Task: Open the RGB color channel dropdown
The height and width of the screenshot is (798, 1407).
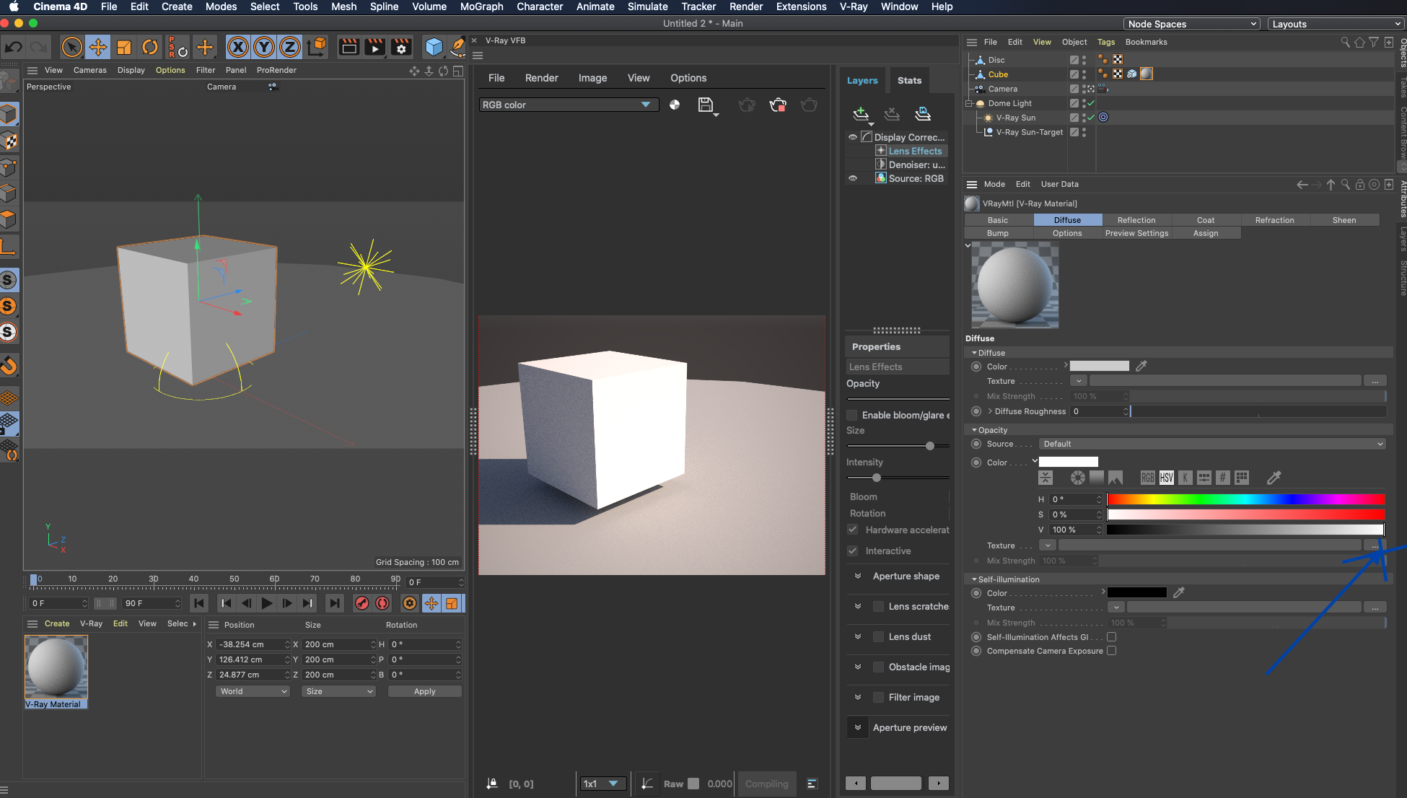Action: [x=569, y=105]
